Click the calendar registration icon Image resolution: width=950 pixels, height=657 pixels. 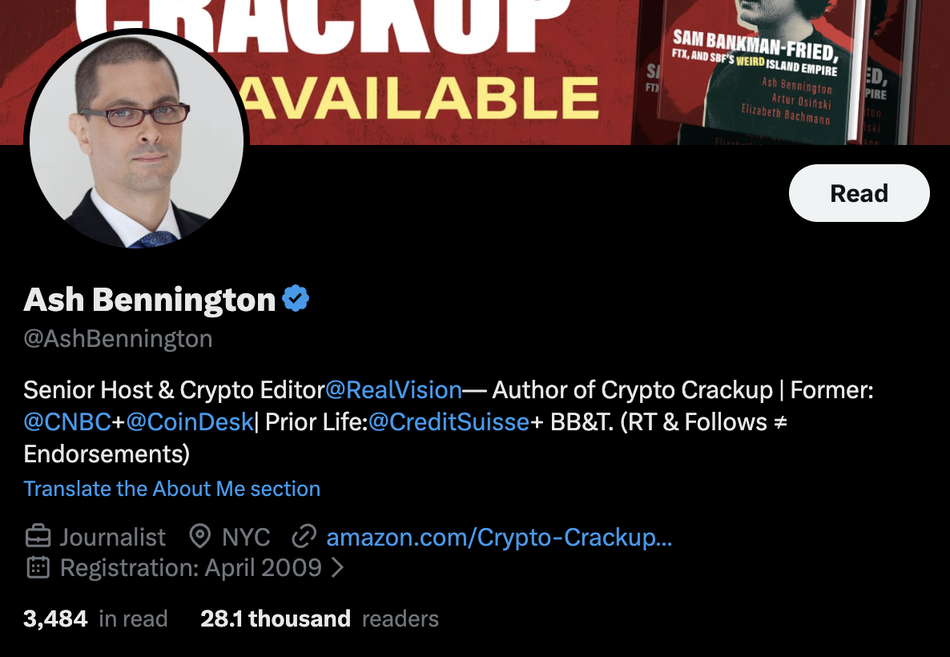(38, 567)
